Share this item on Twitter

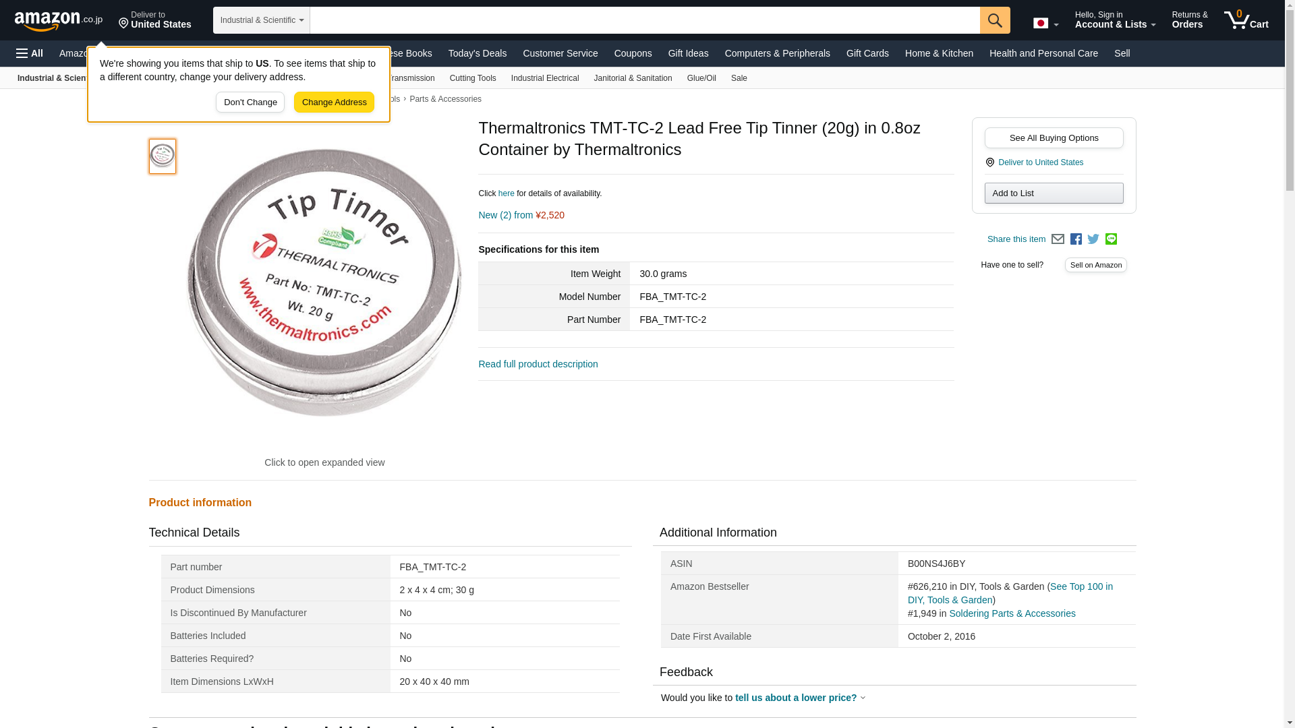tap(1093, 239)
